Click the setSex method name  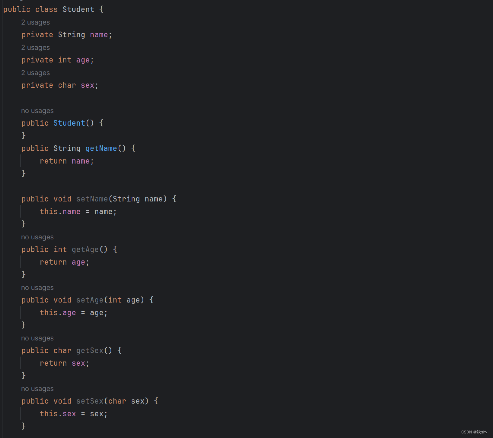(x=90, y=401)
